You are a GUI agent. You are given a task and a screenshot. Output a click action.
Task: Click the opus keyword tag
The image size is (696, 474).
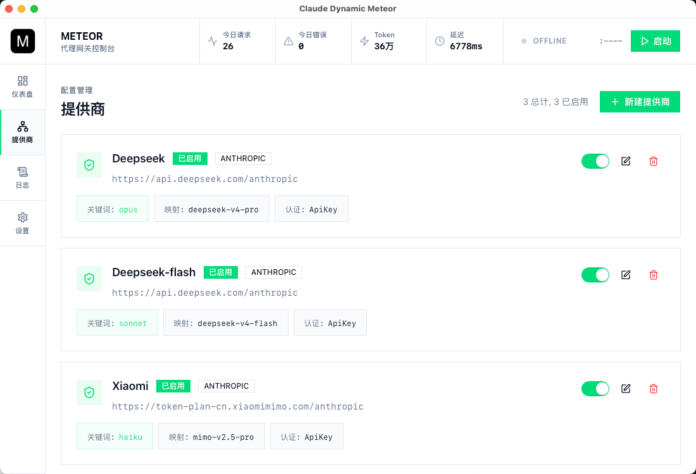pyautogui.click(x=113, y=209)
